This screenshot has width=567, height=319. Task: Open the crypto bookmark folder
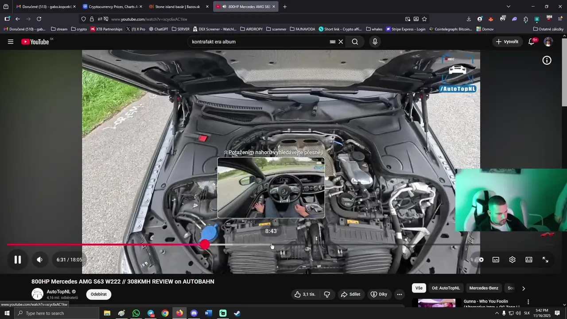coord(79,29)
